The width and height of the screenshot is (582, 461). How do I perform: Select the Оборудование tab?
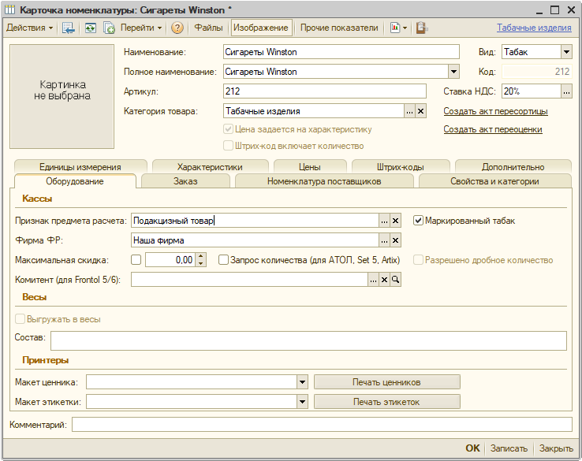click(x=75, y=181)
